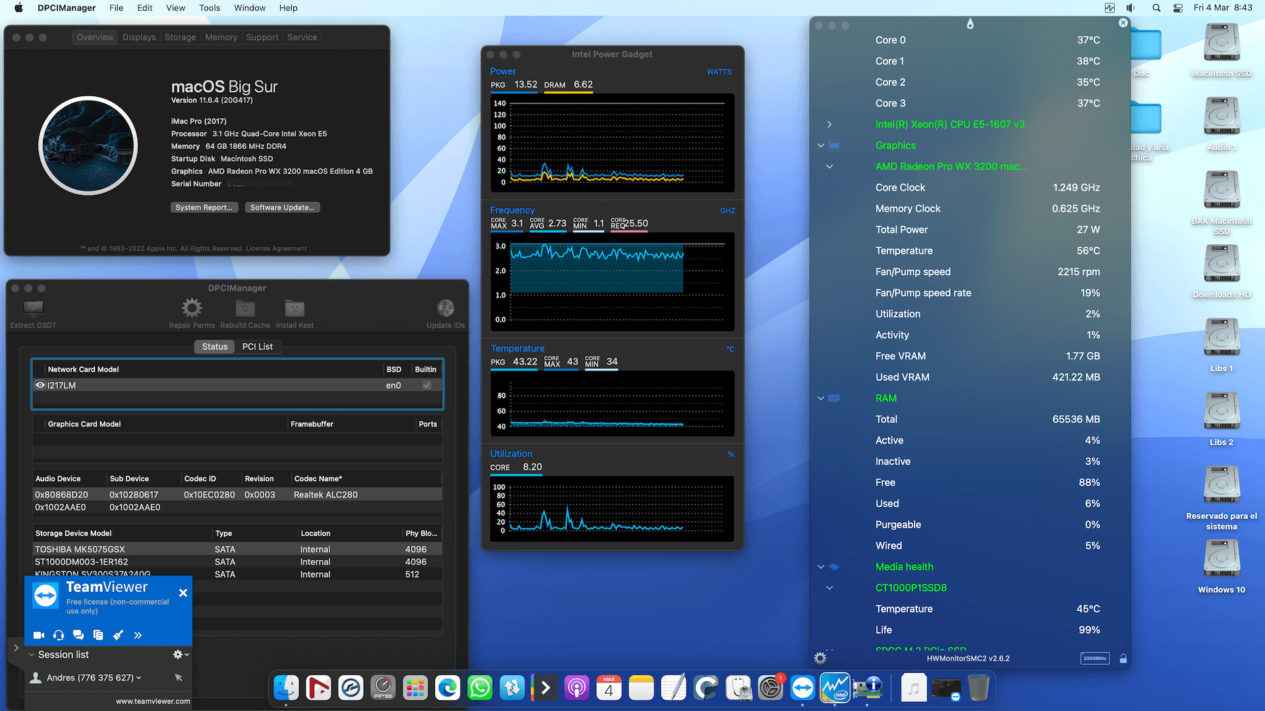Switch to the PCI List tab in DPCIManager
Image resolution: width=1265 pixels, height=711 pixels.
click(257, 346)
